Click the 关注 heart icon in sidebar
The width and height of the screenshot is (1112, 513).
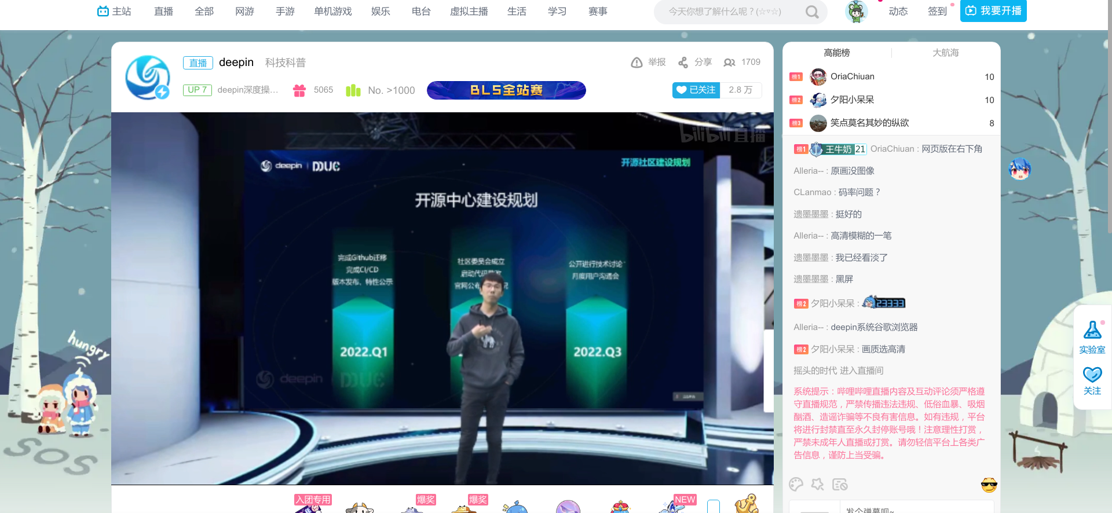point(1092,374)
